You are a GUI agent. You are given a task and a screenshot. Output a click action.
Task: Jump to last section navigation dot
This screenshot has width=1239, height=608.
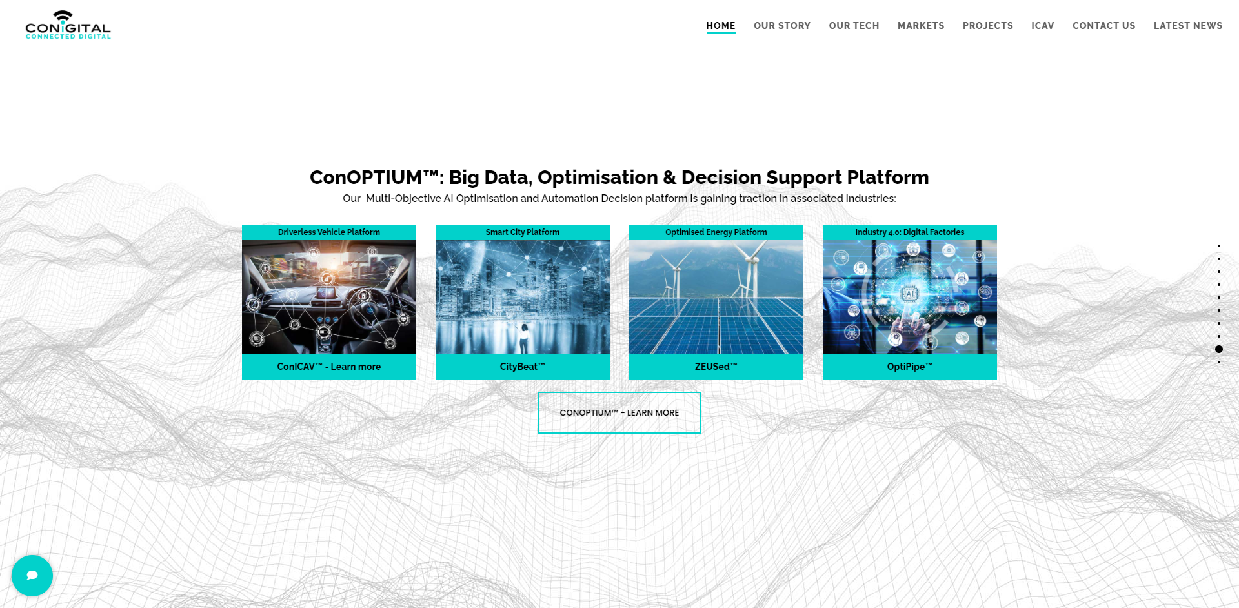point(1218,362)
